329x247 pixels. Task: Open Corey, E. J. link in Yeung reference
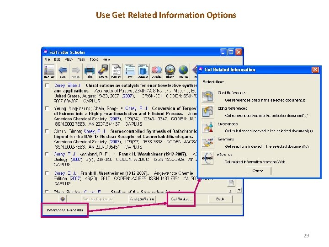136,108
